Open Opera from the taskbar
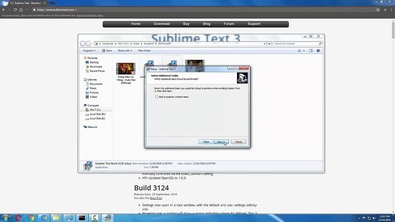The height and width of the screenshot is (222, 395). coord(18,218)
